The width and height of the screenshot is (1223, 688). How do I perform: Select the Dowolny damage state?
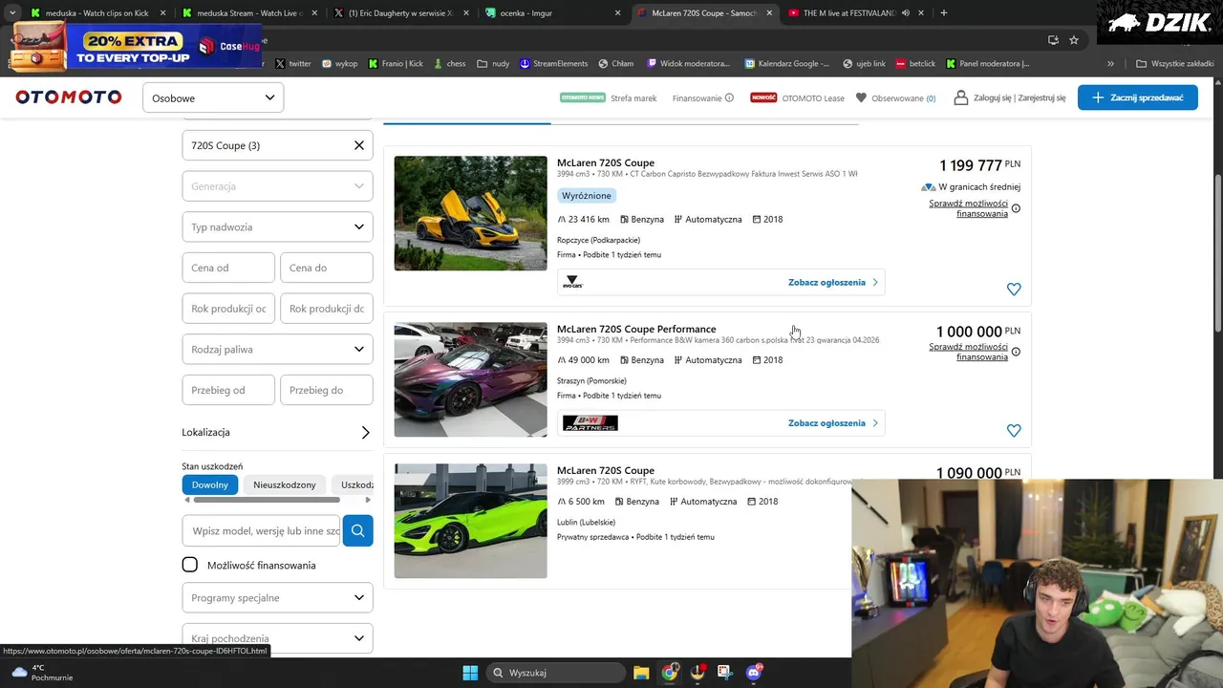point(210,484)
